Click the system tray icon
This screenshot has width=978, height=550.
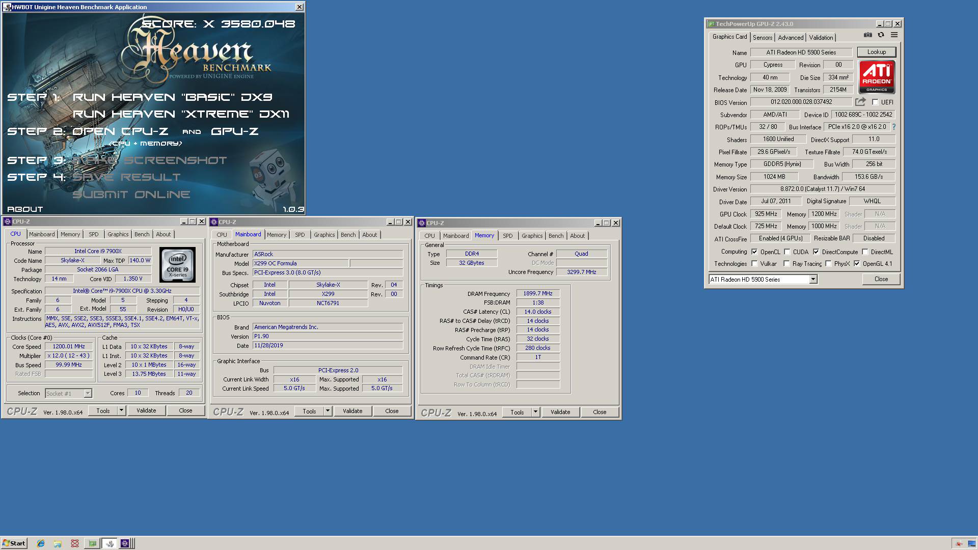pos(959,544)
